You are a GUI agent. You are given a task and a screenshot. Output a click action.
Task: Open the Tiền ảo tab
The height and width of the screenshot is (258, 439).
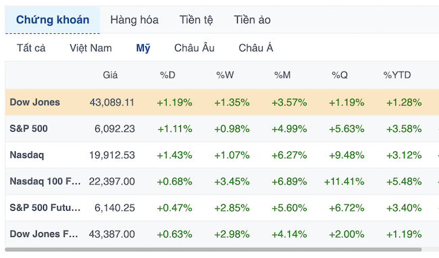pyautogui.click(x=252, y=20)
